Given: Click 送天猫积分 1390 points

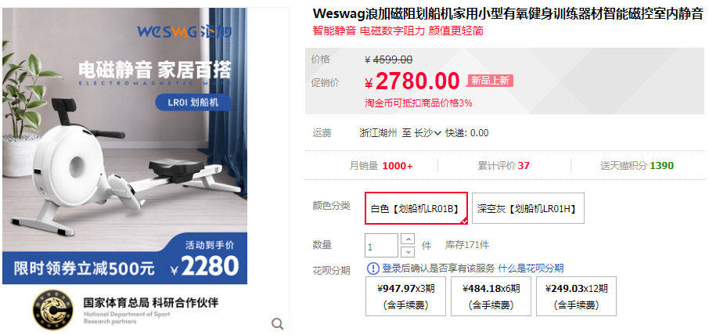Looking at the screenshot, I should point(637,165).
